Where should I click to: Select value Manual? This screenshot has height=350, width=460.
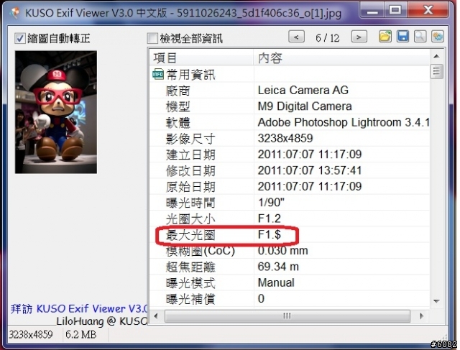(x=276, y=282)
